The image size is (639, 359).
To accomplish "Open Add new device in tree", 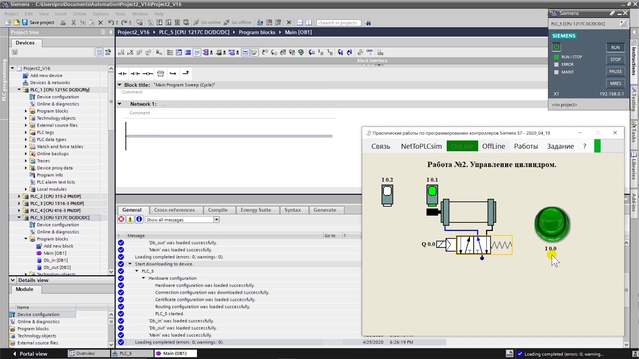I will (46, 75).
